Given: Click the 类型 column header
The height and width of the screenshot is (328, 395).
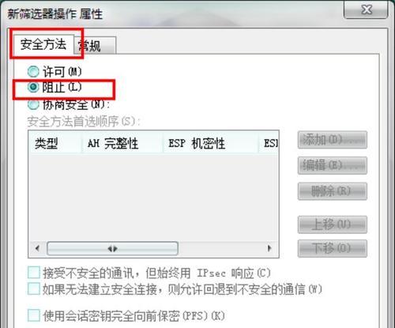Looking at the screenshot, I should click(55, 143).
